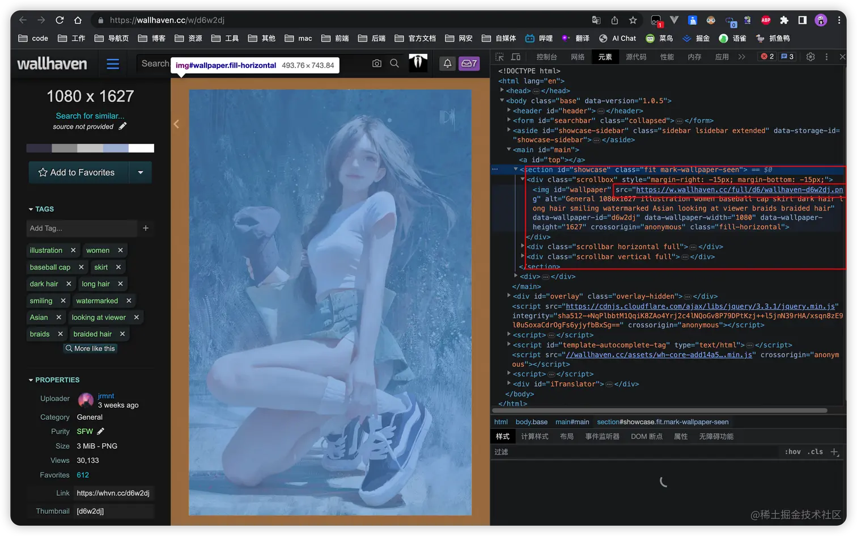Screen dimensions: 857x536
Task: Open the 性能 performance tab
Action: [667, 57]
